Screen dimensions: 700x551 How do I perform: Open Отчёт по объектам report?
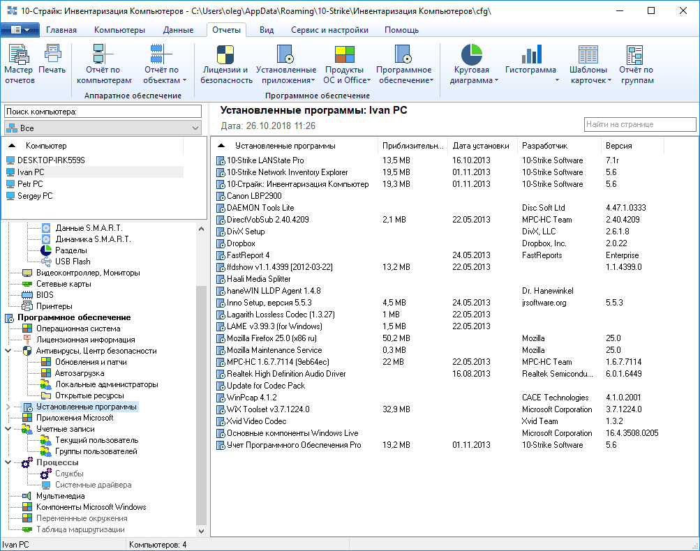(162, 65)
